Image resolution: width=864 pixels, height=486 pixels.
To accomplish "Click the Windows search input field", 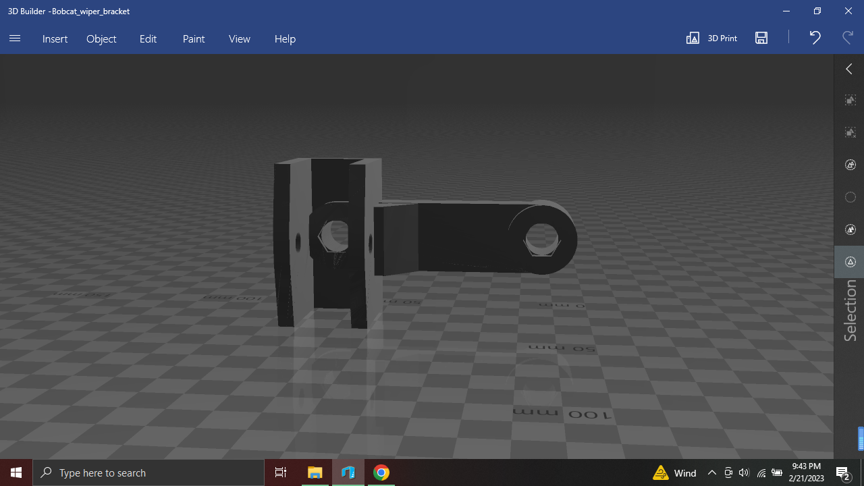I will point(148,473).
